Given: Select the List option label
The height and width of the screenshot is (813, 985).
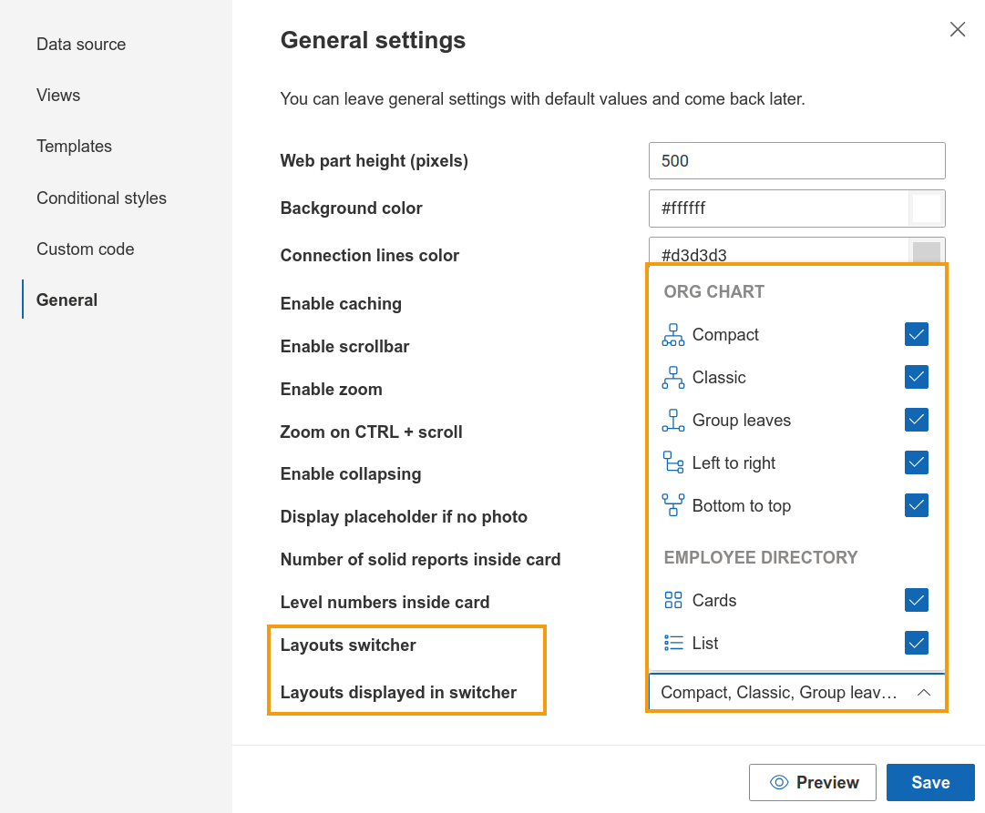Looking at the screenshot, I should click(705, 643).
